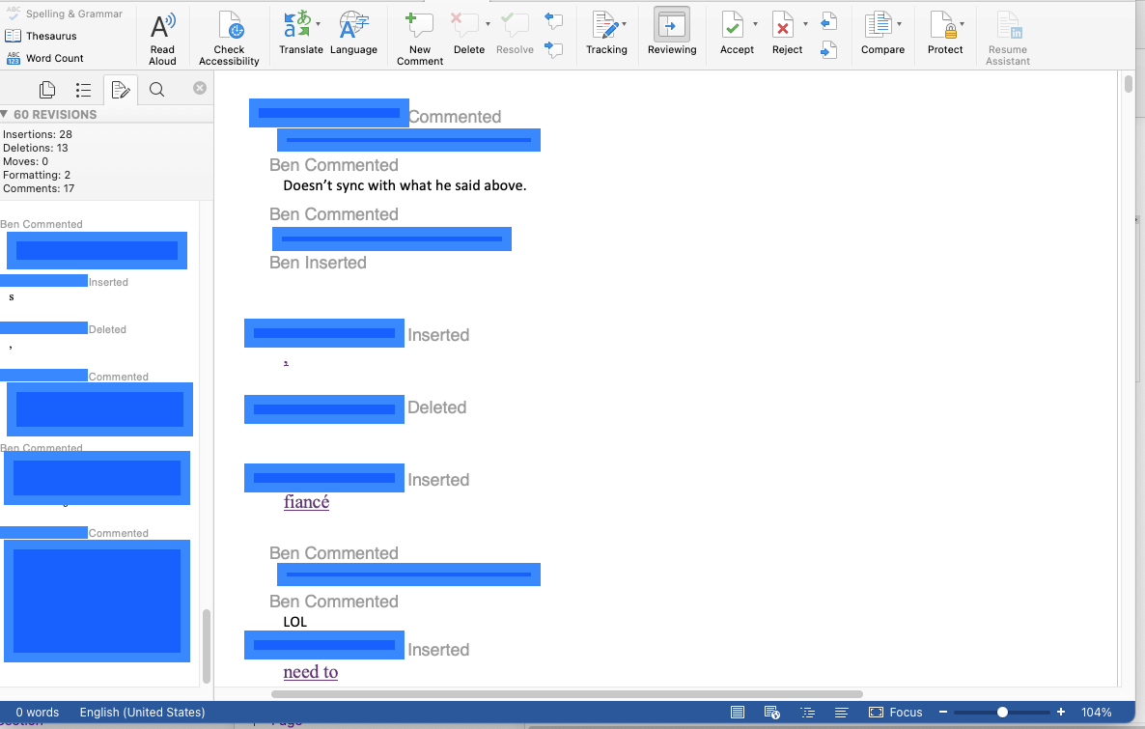Open Translate dropdown arrow
The height and width of the screenshot is (729, 1145).
tap(319, 24)
